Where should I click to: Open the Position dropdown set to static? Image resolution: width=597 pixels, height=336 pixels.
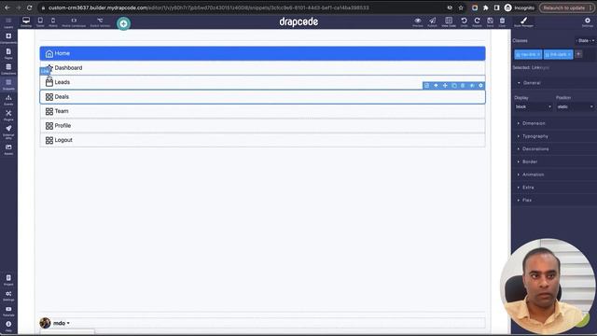(575, 107)
